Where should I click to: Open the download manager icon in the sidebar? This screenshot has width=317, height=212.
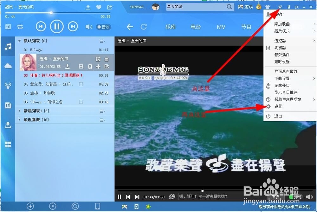point(8,125)
